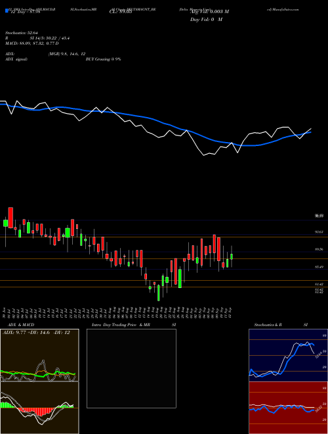Click the blue 12-day SMA legend square

[x=7, y=11]
